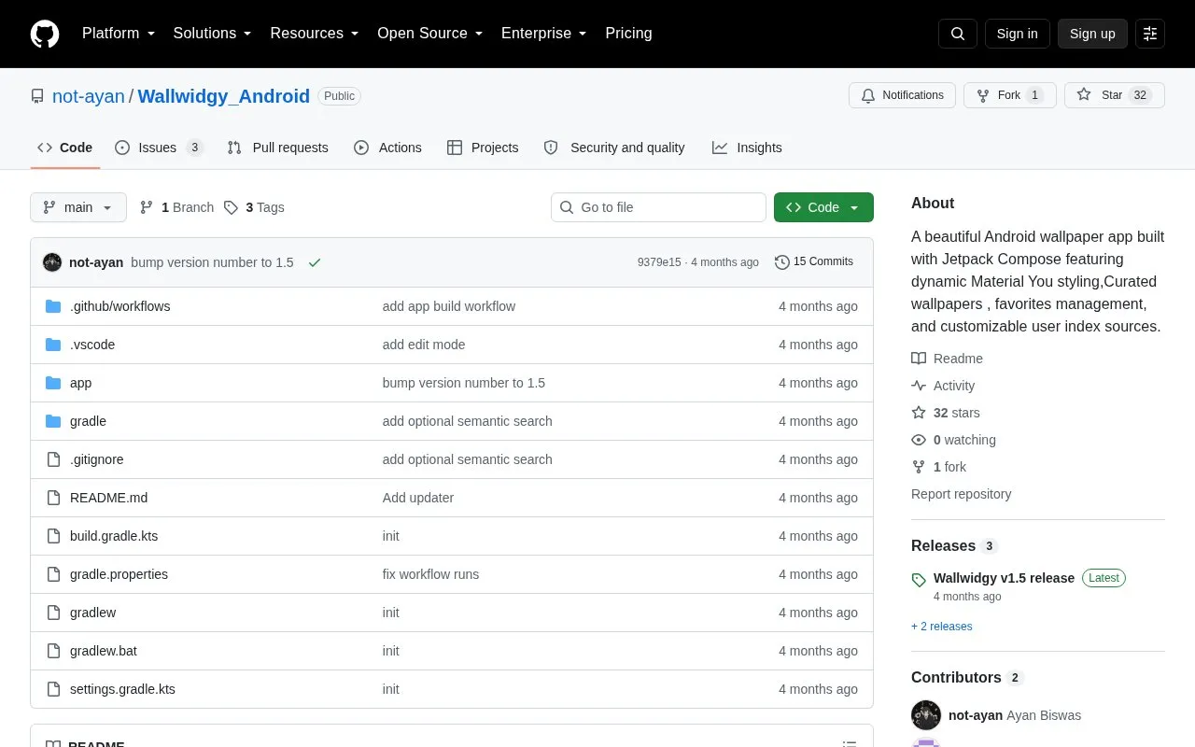
Task: Click the branch icon next to 1 Branch
Action: coord(147,207)
